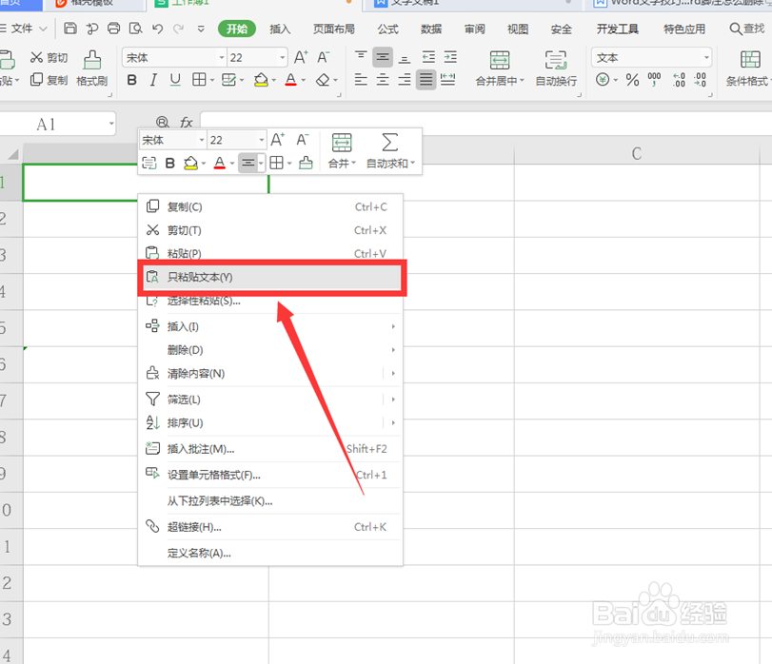This screenshot has width=772, height=664.
Task: Undo the last action
Action: pyautogui.click(x=158, y=29)
